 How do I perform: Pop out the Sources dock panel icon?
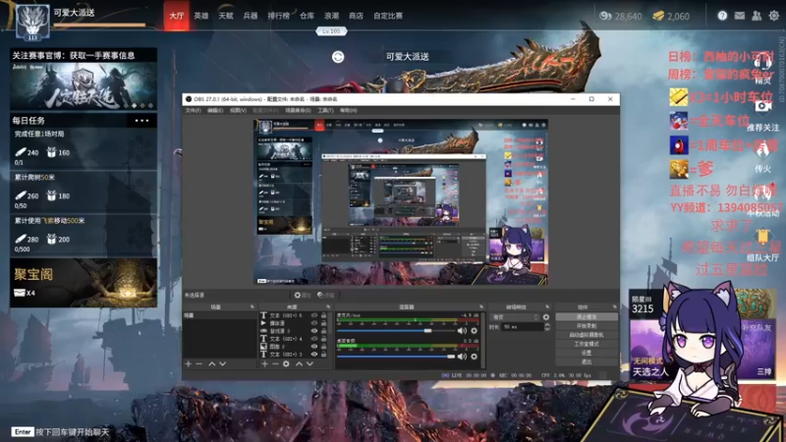328,306
